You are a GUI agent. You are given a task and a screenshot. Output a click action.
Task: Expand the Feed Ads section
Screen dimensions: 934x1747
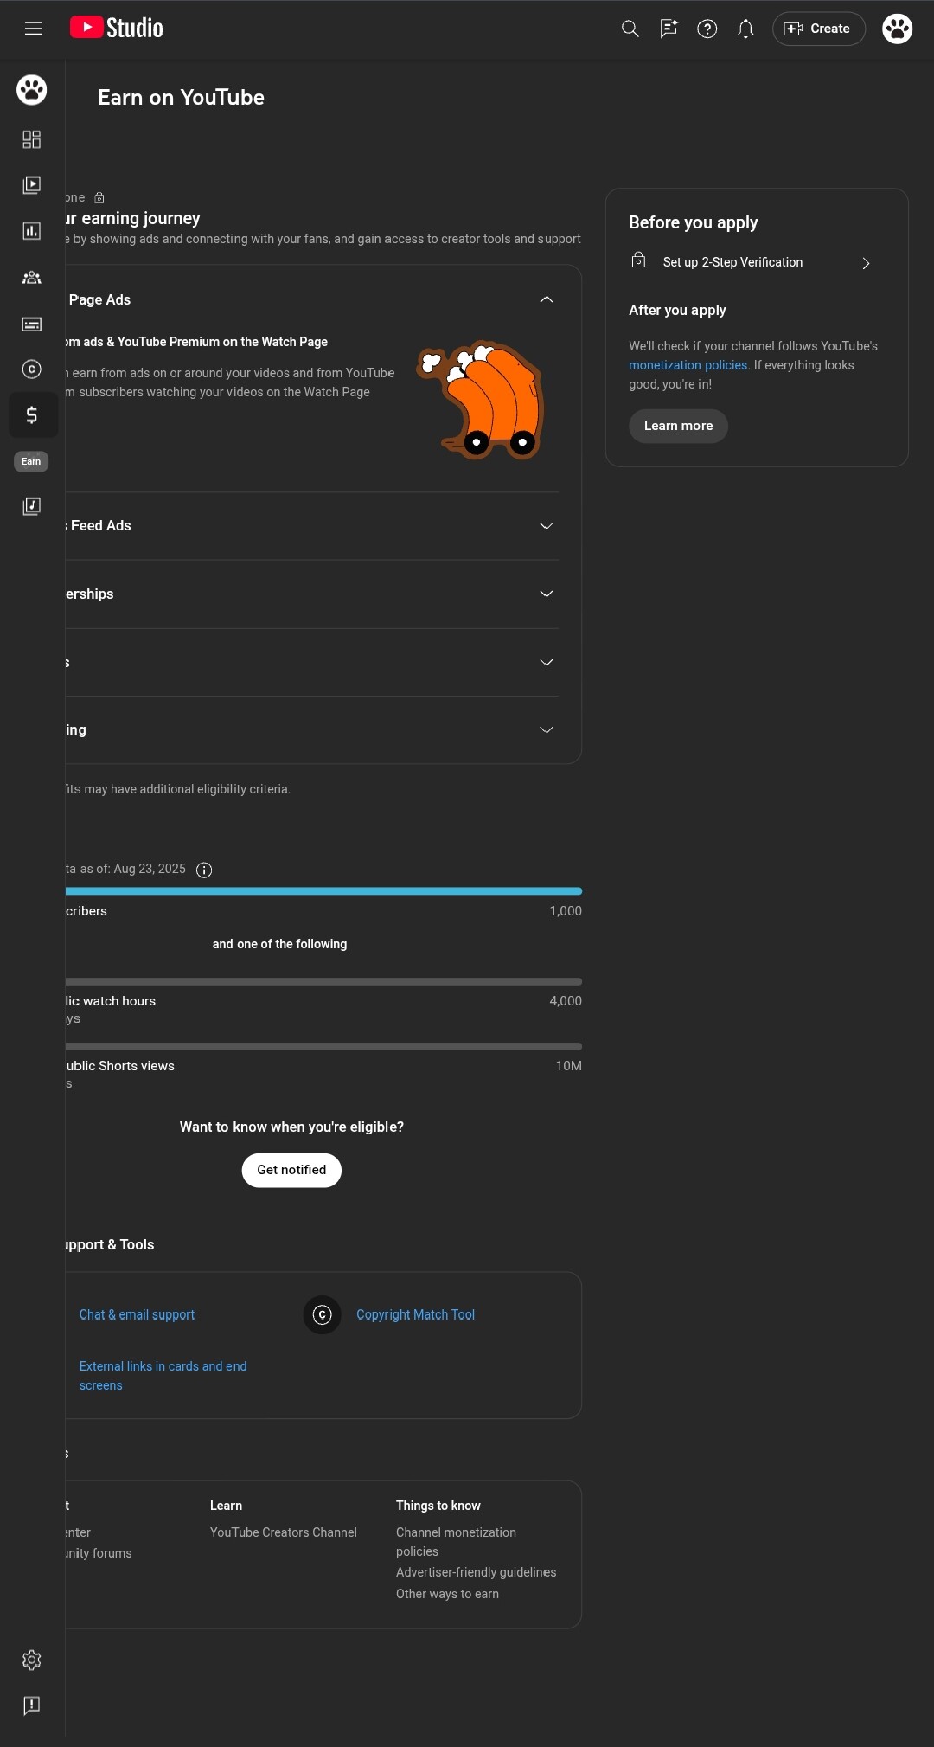click(x=547, y=526)
